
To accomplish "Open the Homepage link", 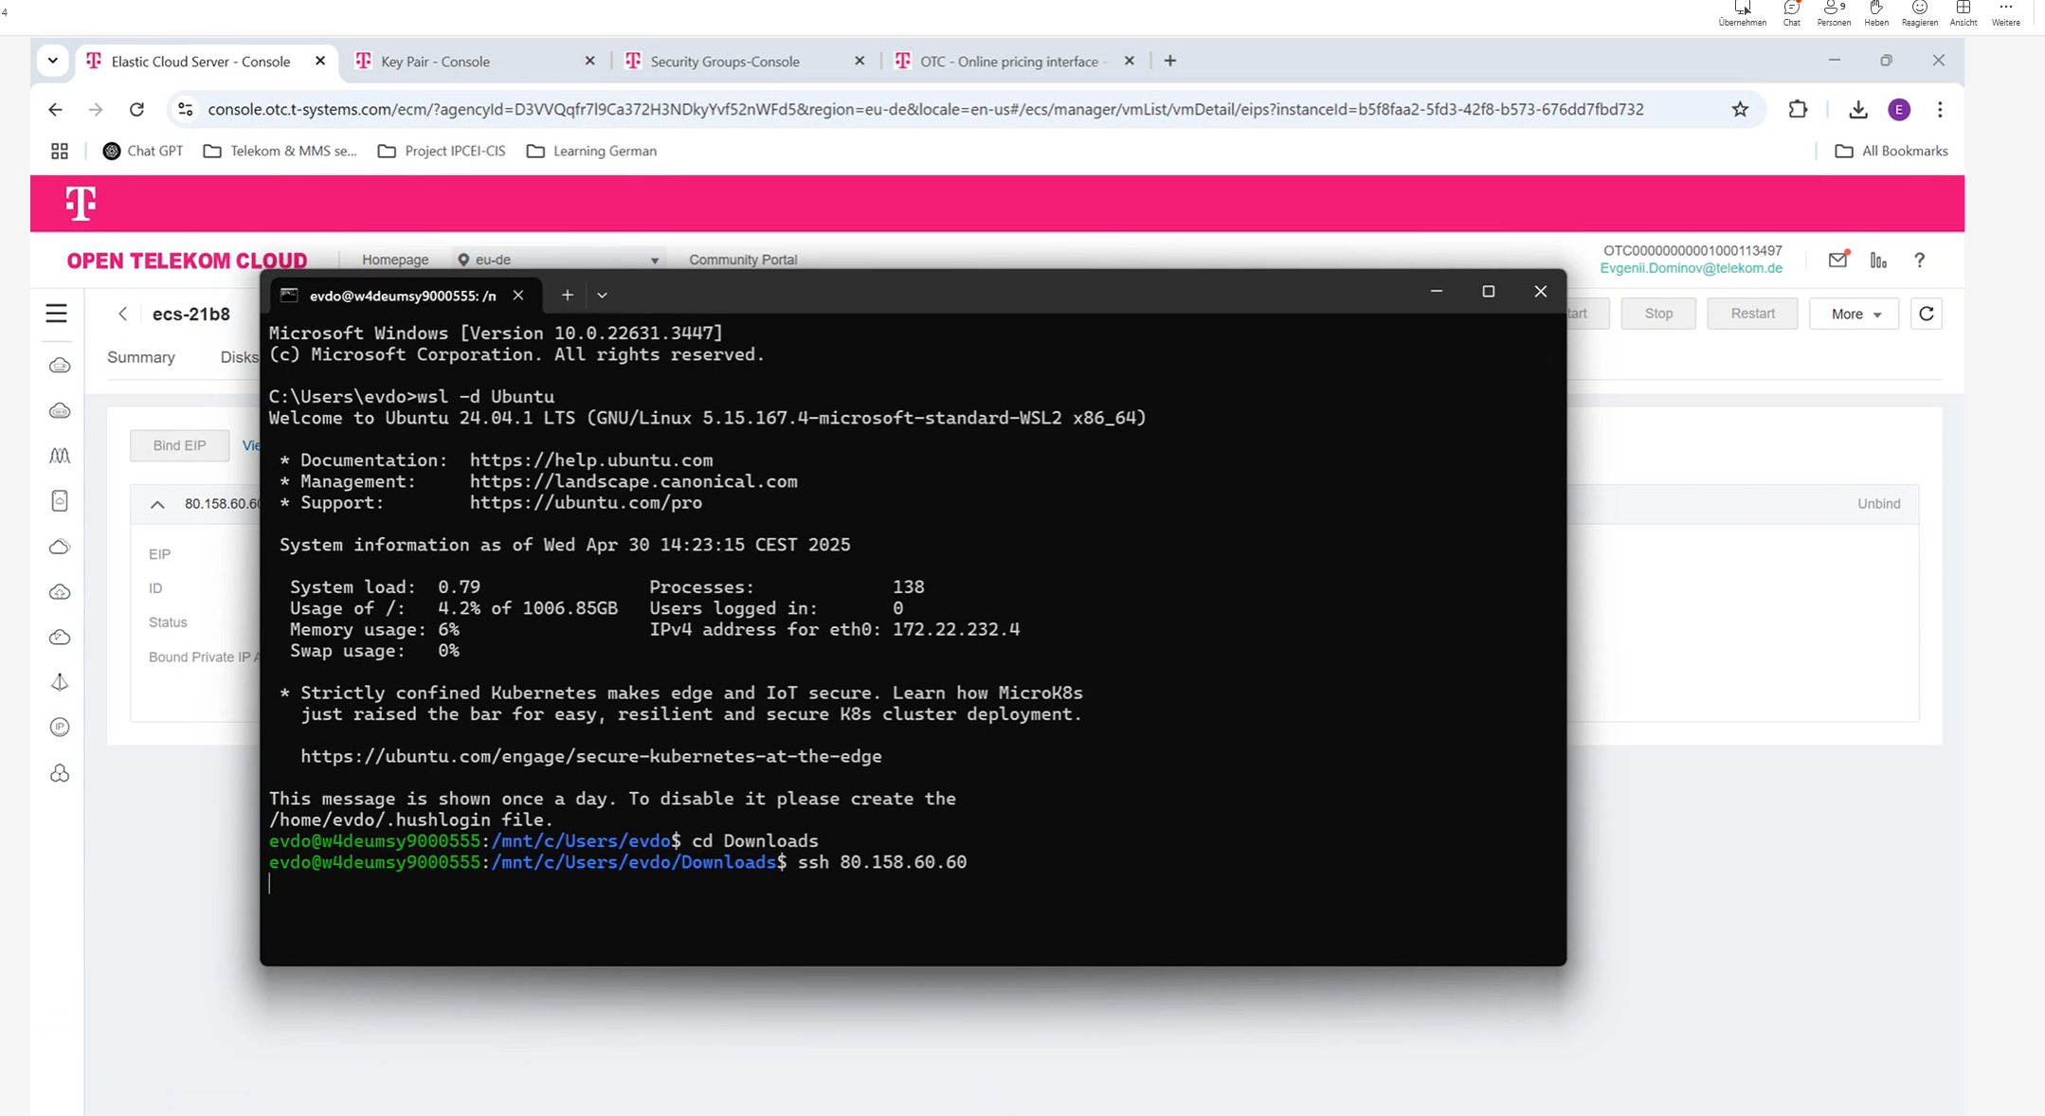I will pyautogui.click(x=395, y=260).
